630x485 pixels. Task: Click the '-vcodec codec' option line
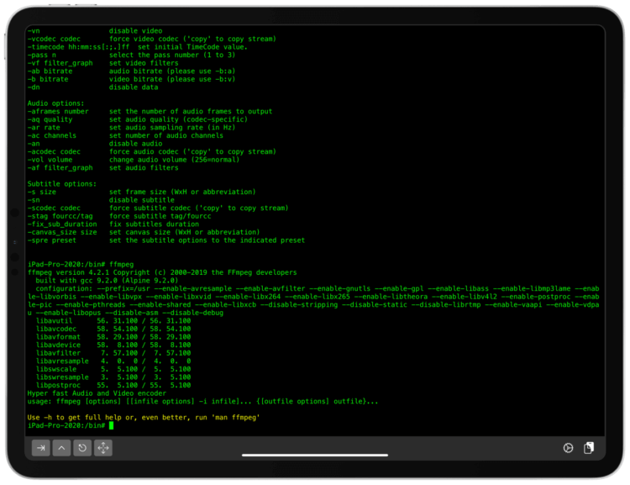pyautogui.click(x=152, y=39)
